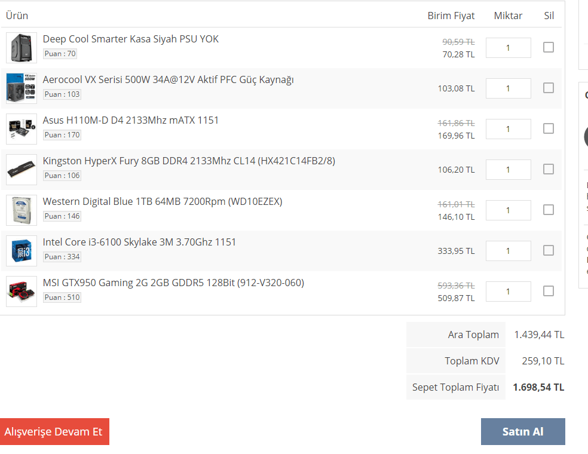Click the 70,28 TL discounted price
Viewport: 588px width, 454px height.
[x=458, y=54]
